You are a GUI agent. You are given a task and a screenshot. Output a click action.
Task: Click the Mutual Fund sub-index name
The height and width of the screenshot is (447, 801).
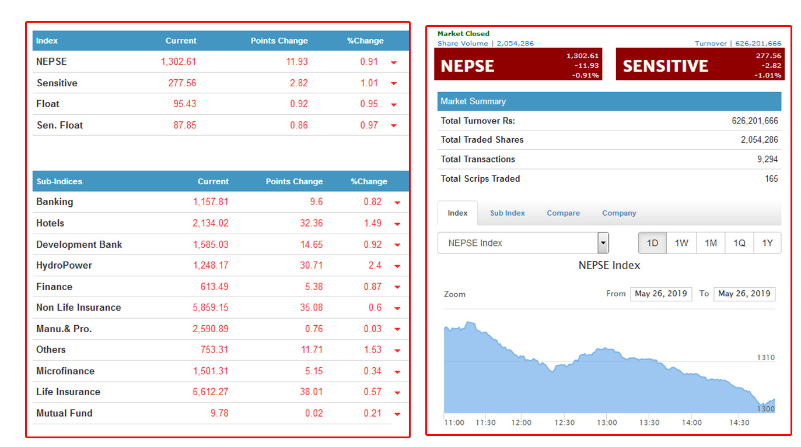pyautogui.click(x=64, y=413)
